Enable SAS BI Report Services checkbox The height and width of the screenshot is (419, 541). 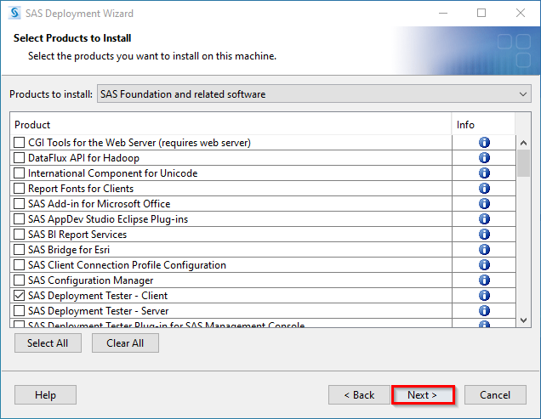click(19, 235)
